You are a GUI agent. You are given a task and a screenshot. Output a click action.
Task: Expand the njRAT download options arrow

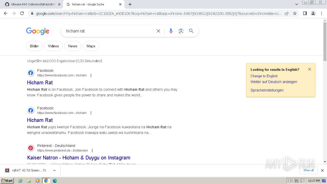point(54,170)
